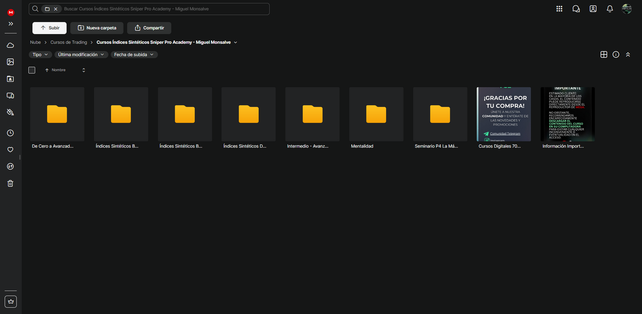The image size is (642, 314).
Task: Expand the left sidebar with double chevron
Action: click(x=11, y=24)
